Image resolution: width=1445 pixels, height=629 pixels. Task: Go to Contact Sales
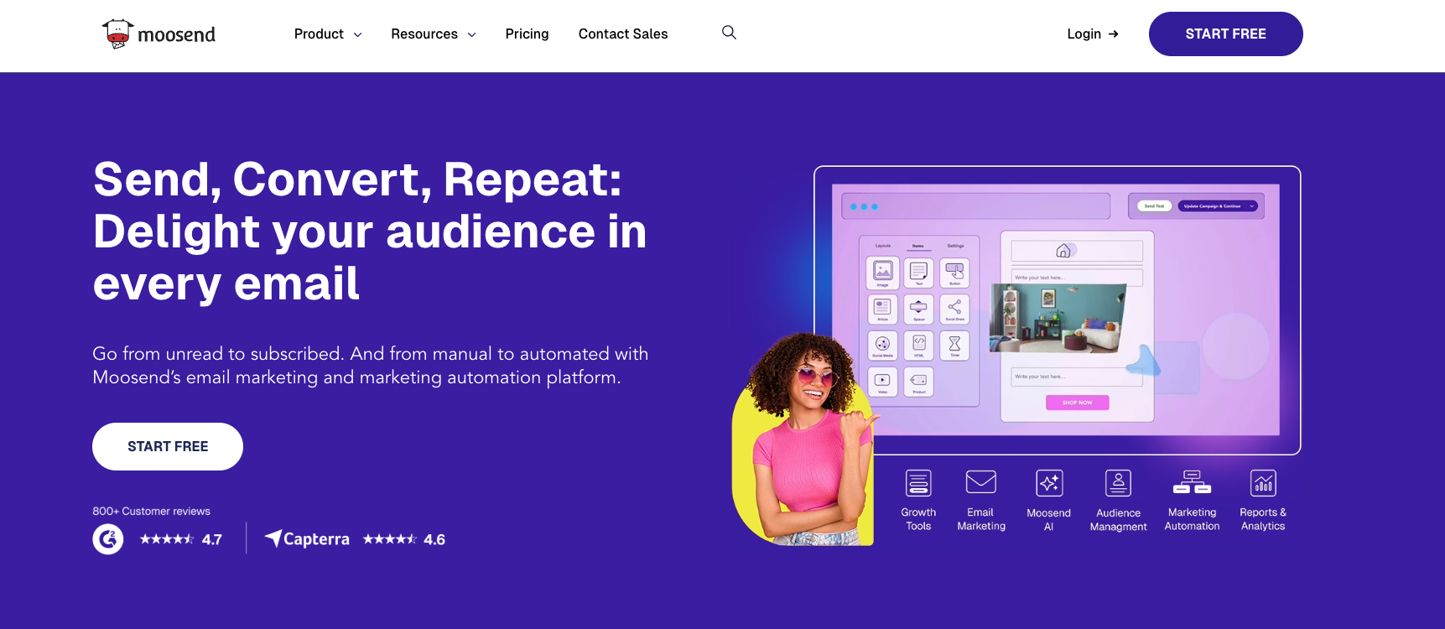[623, 34]
